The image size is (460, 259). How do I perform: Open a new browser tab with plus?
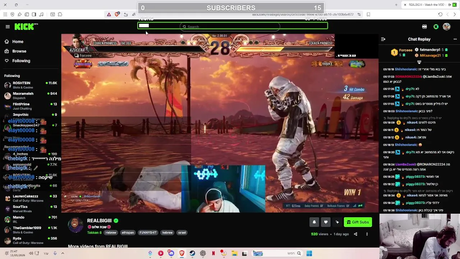point(396,5)
